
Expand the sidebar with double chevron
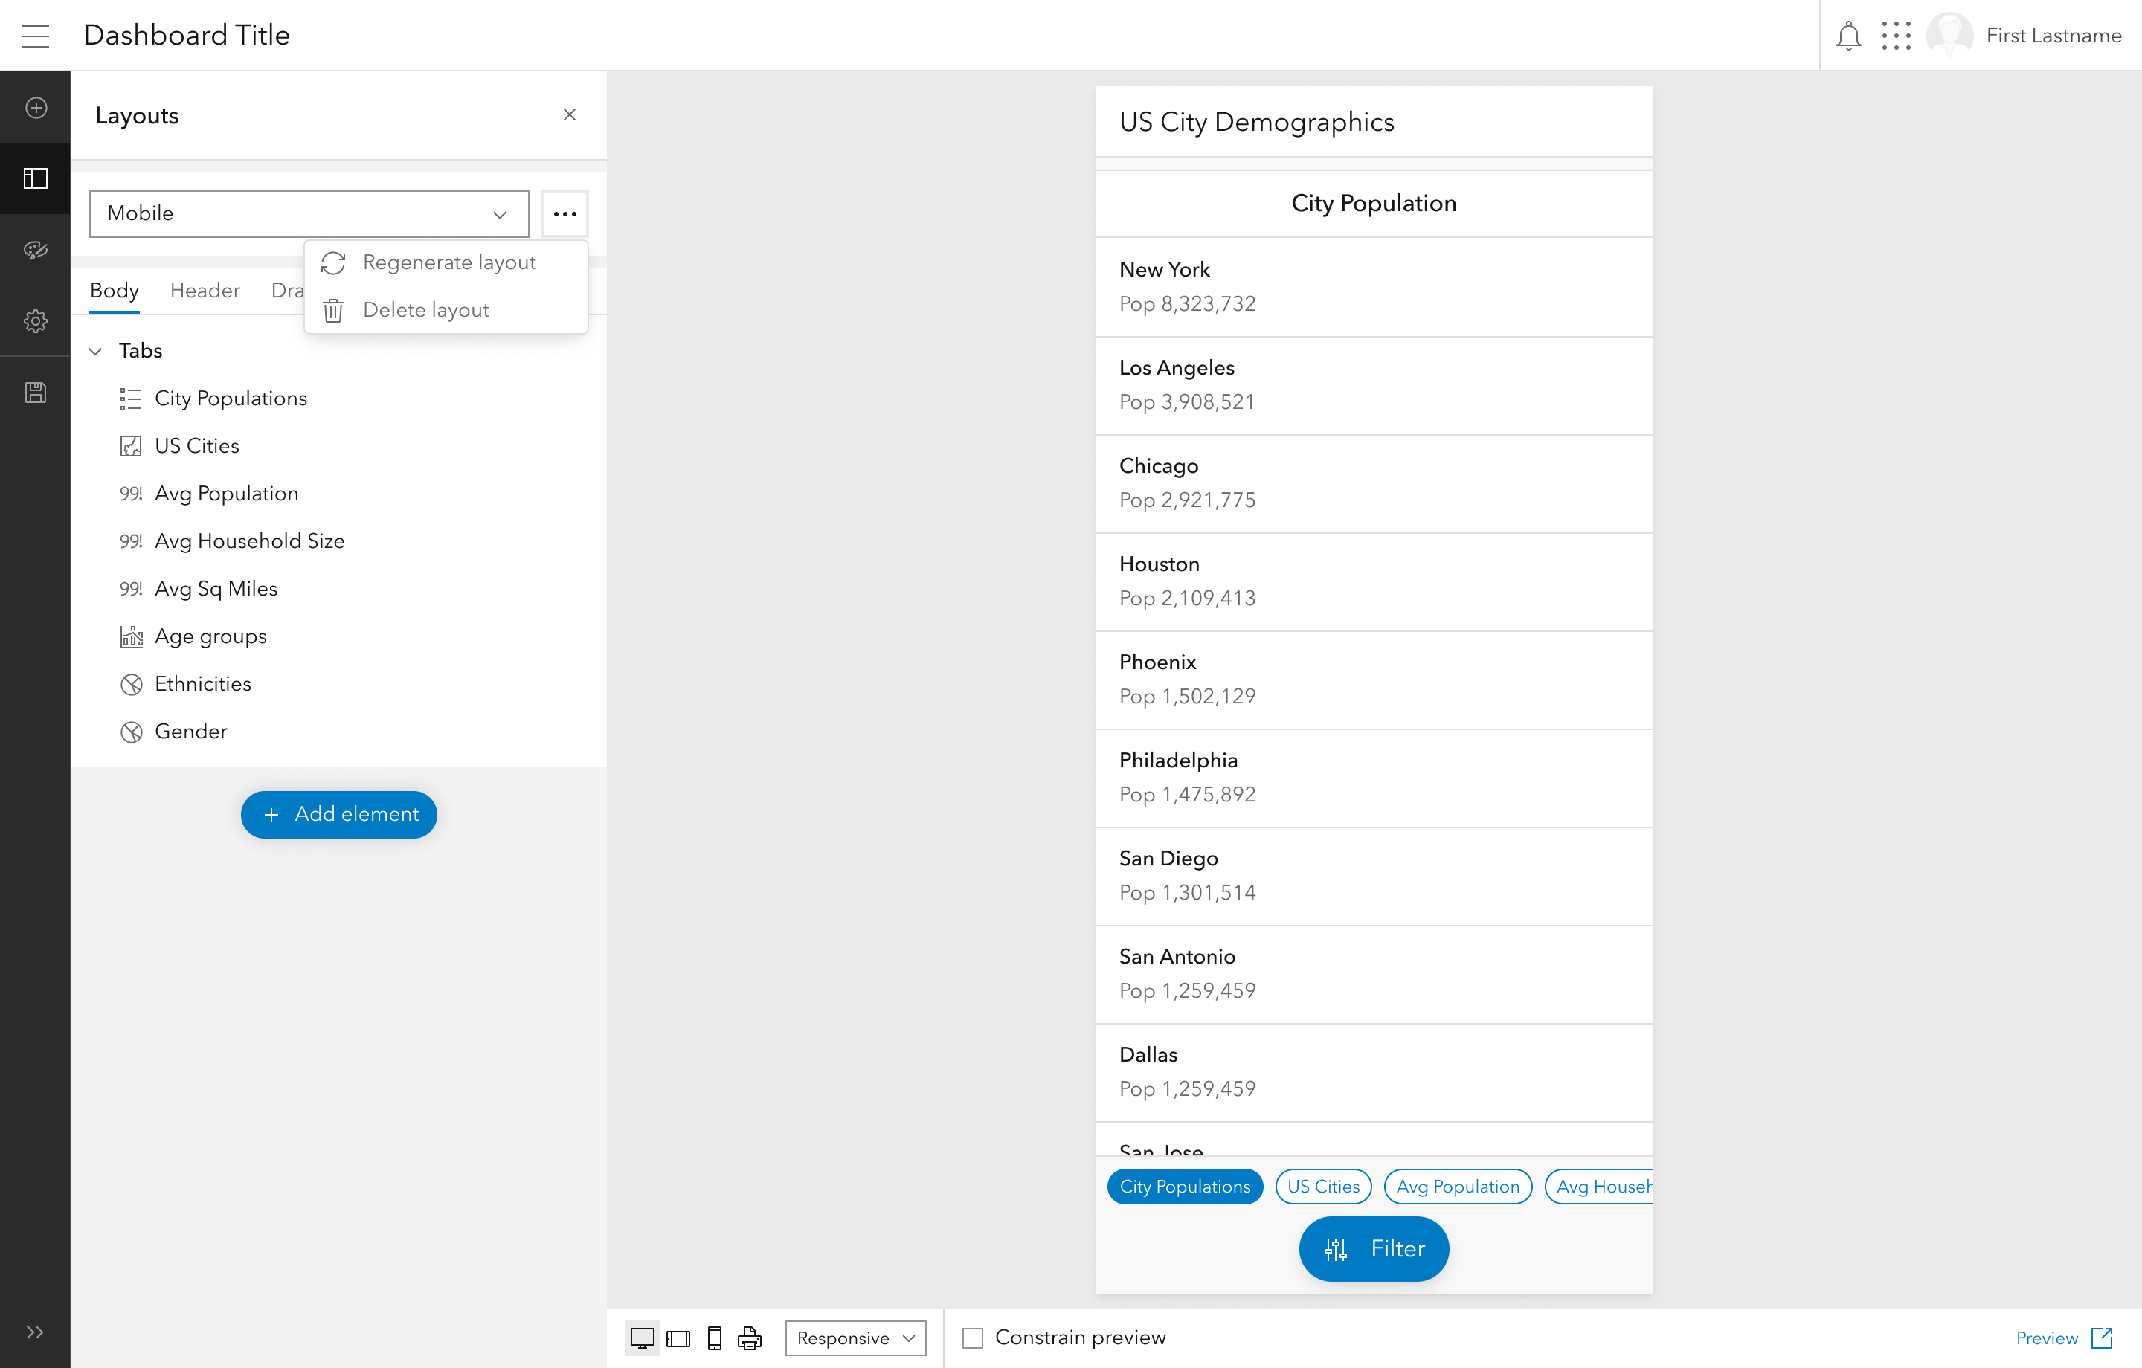36,1332
